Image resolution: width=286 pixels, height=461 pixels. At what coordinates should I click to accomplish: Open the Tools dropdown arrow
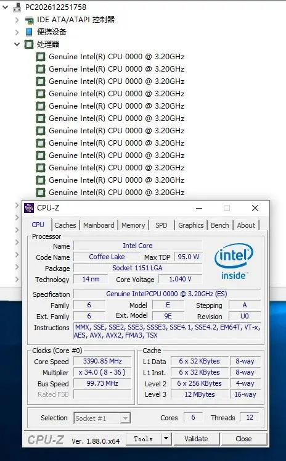point(166,439)
